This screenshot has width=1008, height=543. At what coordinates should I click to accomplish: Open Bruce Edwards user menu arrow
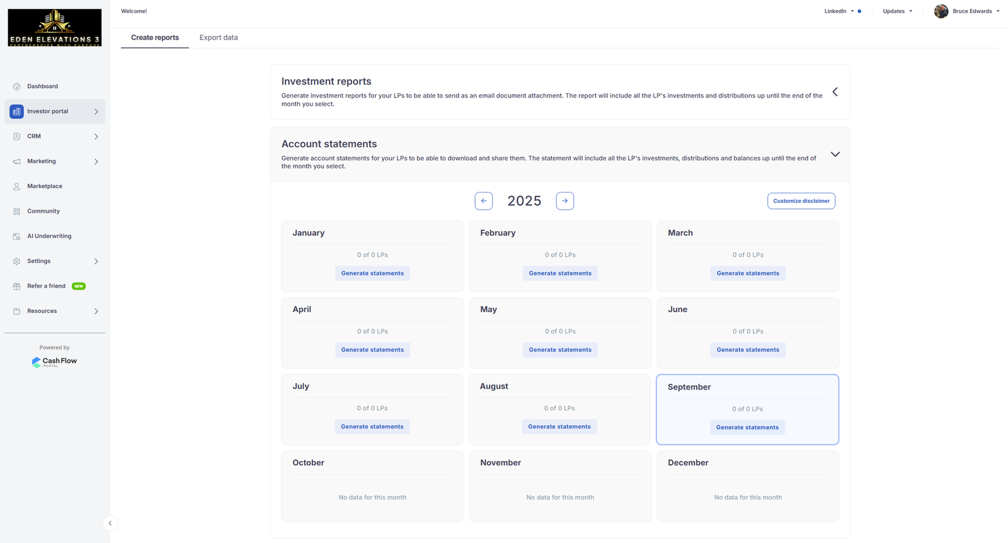coord(998,11)
